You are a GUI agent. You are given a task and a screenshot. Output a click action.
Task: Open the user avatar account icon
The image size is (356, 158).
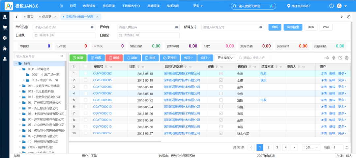click(339, 6)
